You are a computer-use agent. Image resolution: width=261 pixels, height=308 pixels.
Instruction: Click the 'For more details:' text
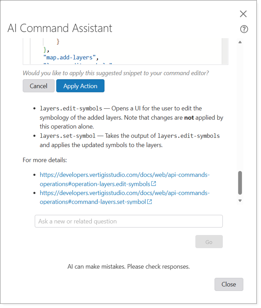tap(45, 160)
